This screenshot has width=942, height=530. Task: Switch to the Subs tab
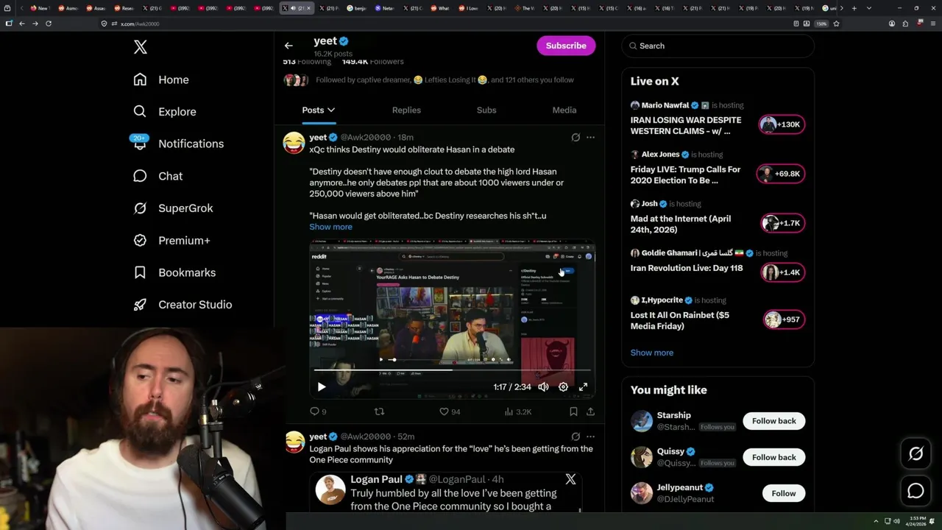click(486, 110)
